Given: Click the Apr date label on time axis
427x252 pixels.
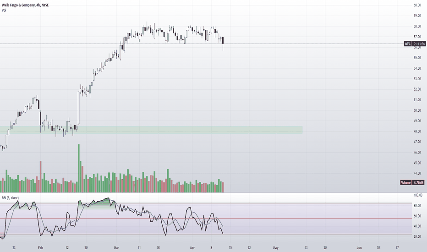Looking at the screenshot, I should coord(192,247).
